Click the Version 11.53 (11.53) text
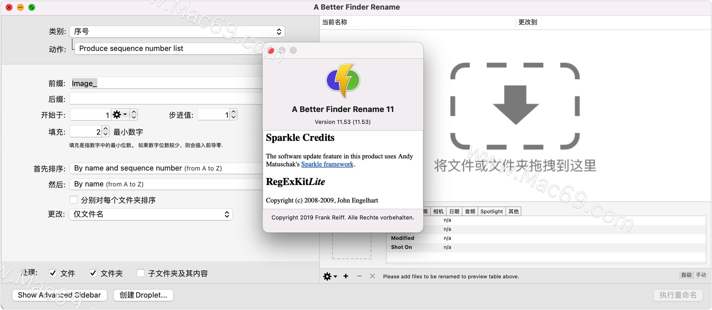Viewport: 712px width, 310px height. point(343,122)
